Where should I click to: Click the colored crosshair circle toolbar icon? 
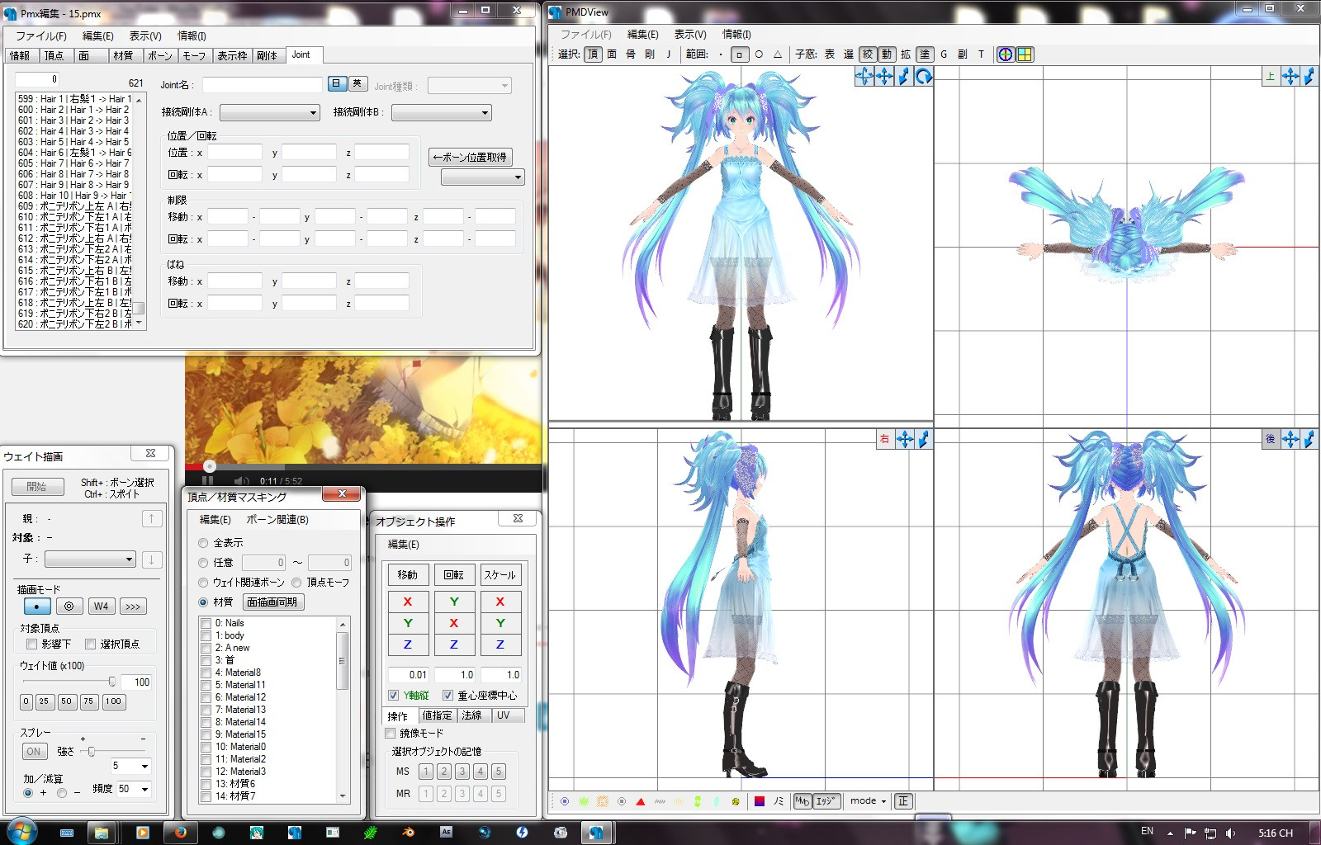[x=1006, y=54]
